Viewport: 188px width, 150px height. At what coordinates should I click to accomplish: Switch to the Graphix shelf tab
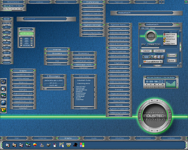pos(68,138)
